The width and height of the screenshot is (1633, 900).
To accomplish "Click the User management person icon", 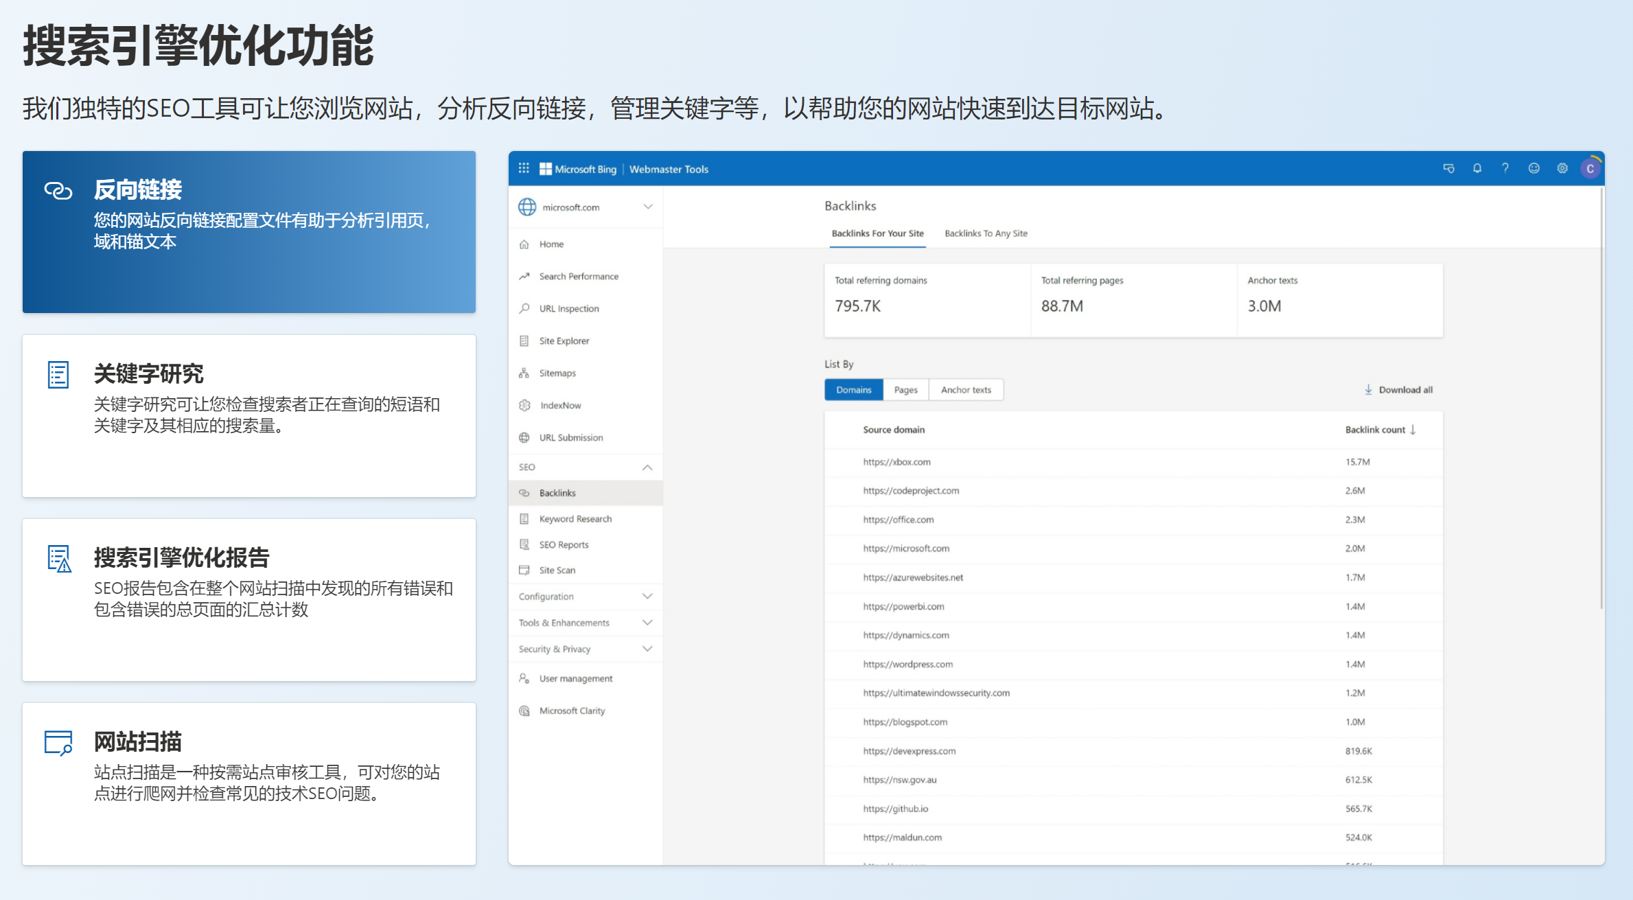I will pos(524,678).
